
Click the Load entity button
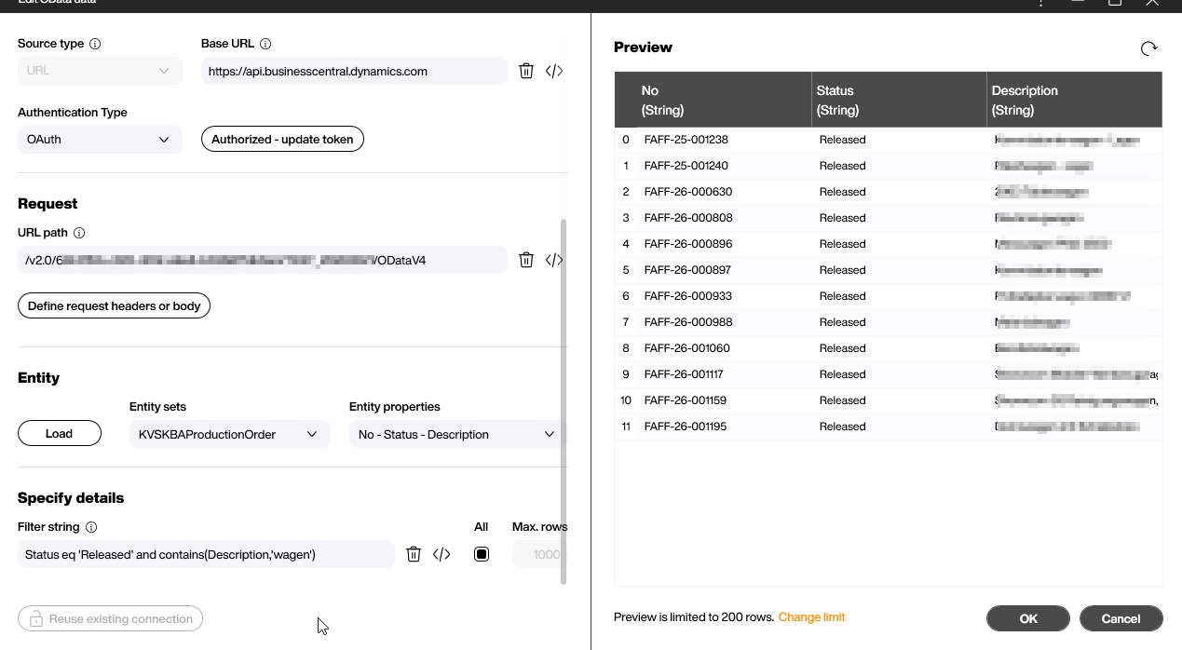(59, 434)
